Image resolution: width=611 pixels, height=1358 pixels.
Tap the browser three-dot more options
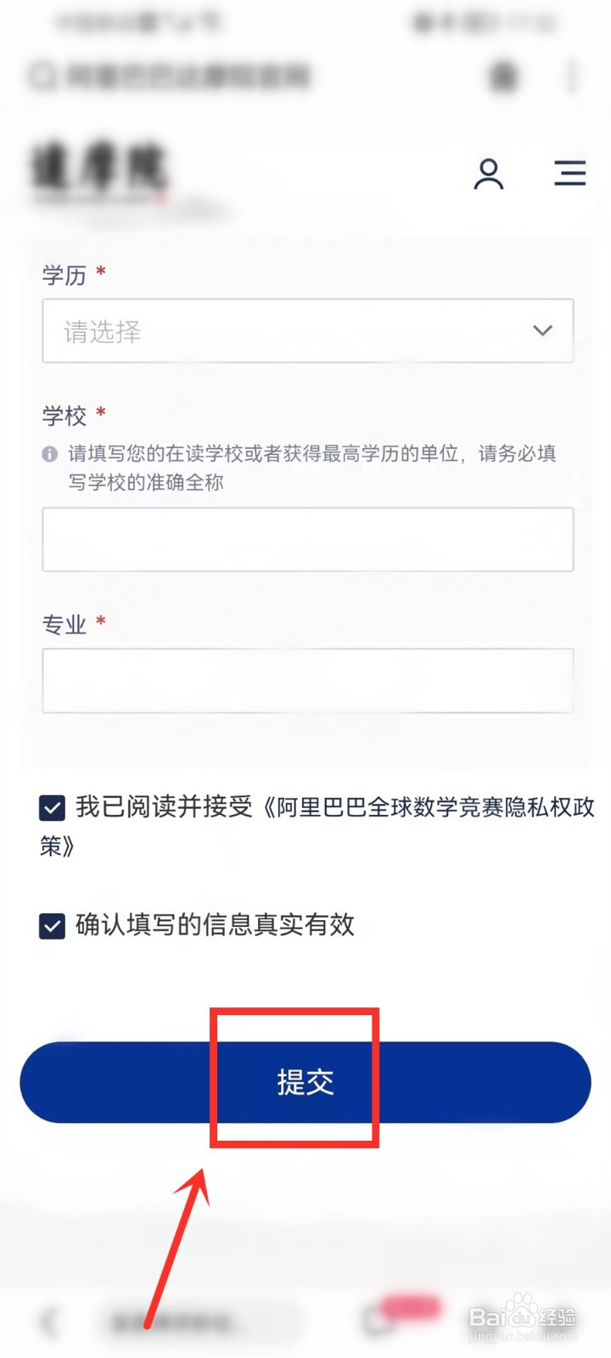[571, 76]
